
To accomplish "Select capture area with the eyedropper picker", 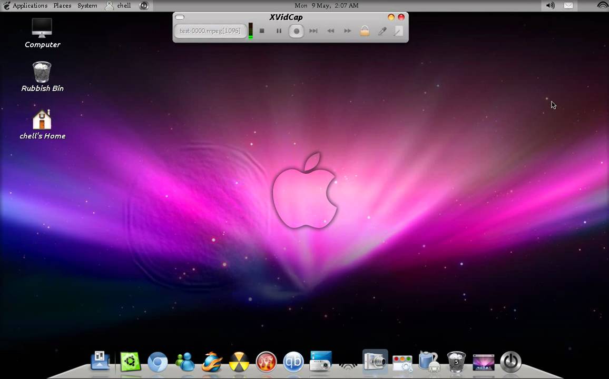I will 382,31.
